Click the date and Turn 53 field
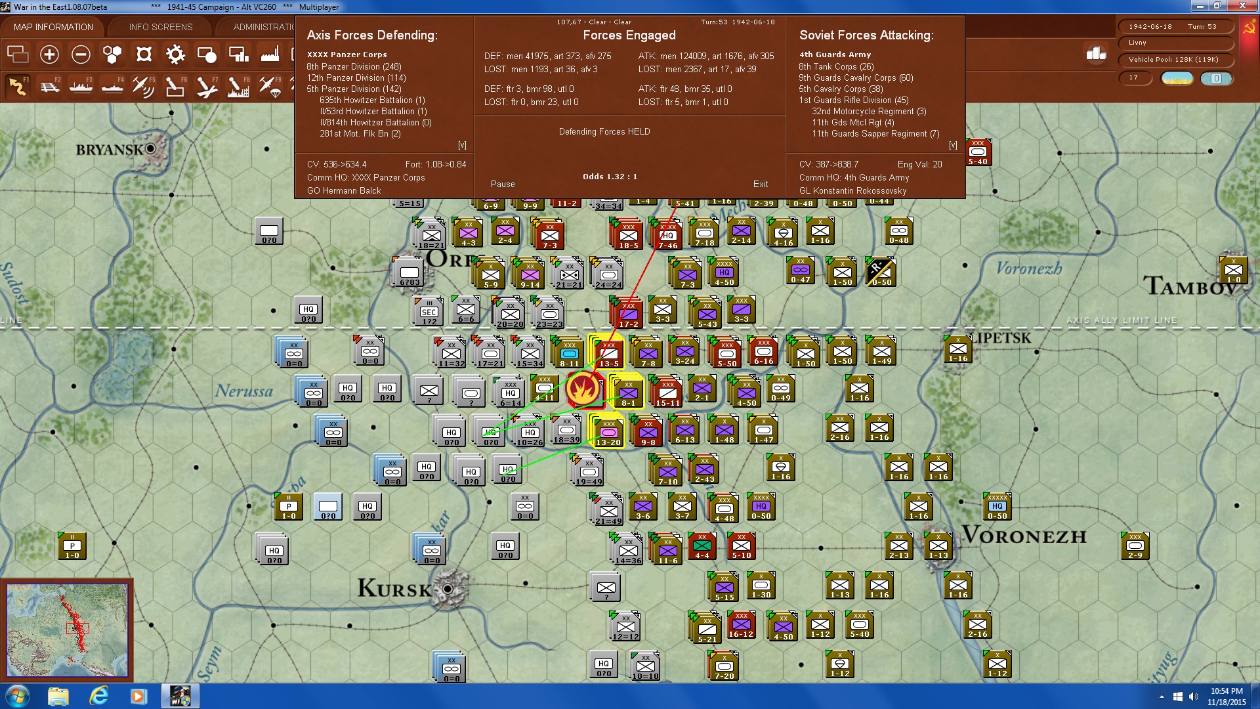 (1175, 27)
